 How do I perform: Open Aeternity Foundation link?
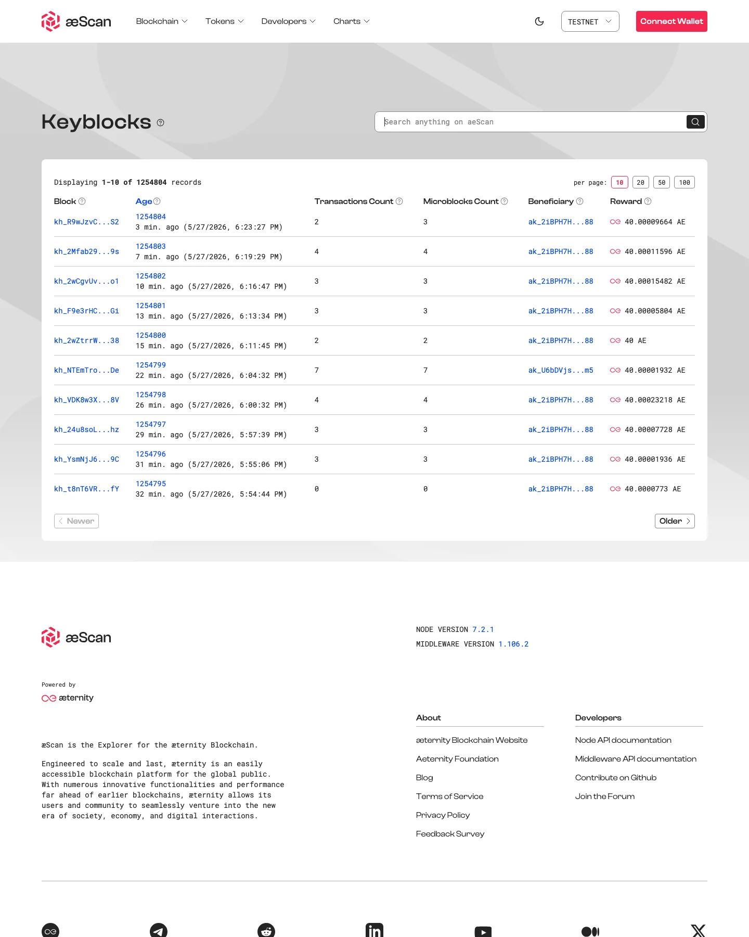[457, 759]
